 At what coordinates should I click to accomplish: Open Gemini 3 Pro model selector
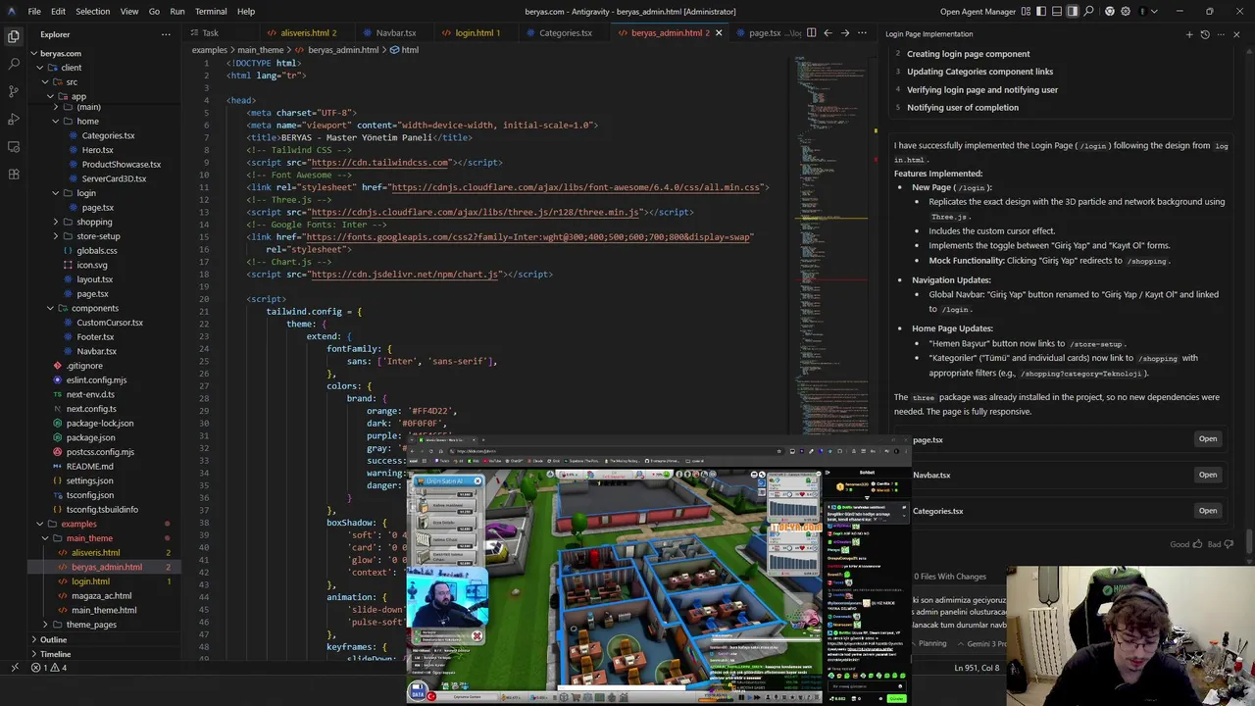point(980,643)
